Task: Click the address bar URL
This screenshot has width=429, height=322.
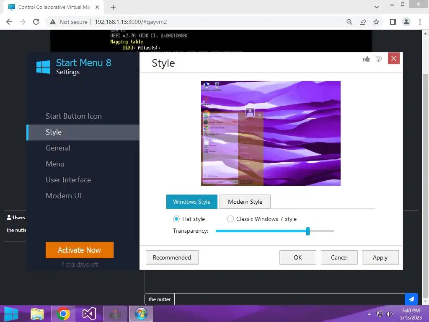Action: tap(131, 22)
